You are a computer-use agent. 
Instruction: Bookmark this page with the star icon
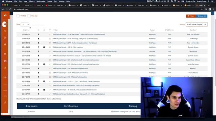click(202, 9)
